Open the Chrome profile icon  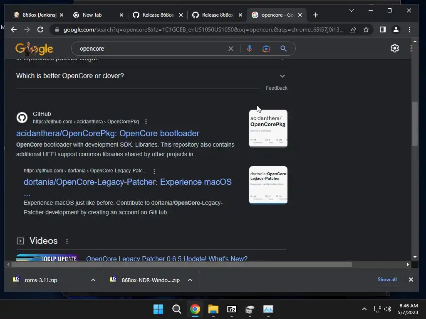(396, 29)
